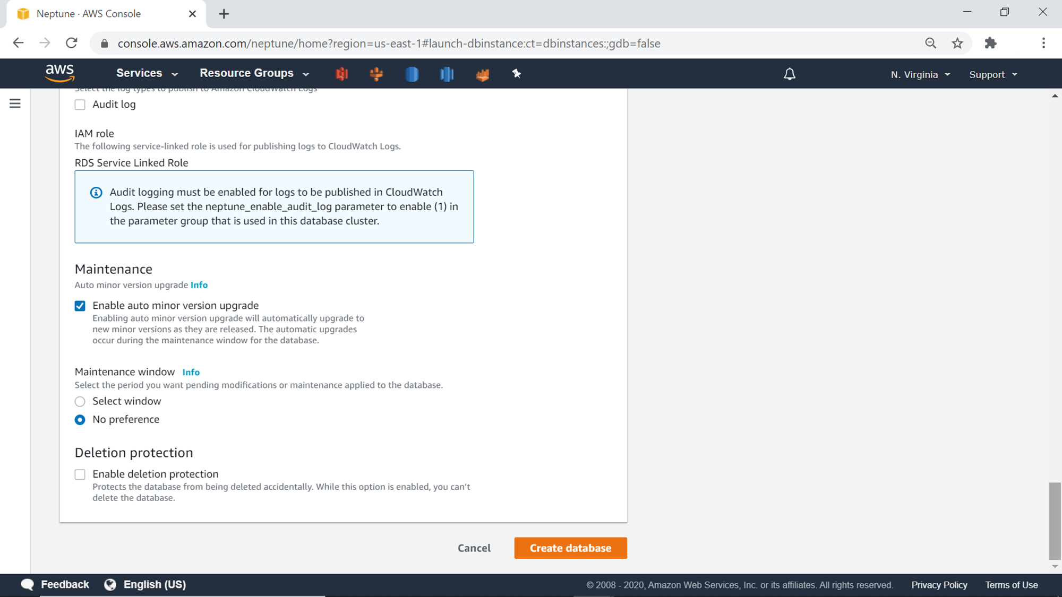
Task: Click the blue RDS cylinder shortcut icon
Action: 412,74
